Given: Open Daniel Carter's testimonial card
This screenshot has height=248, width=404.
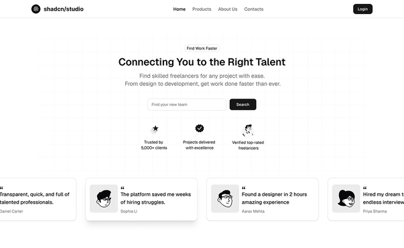Looking at the screenshot, I should point(36,199).
